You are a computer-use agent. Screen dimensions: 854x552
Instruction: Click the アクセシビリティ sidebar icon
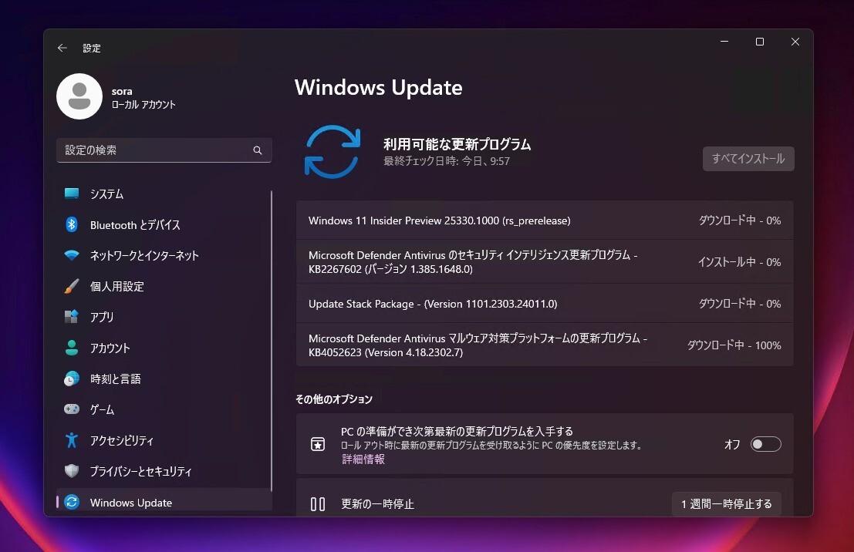coord(74,440)
